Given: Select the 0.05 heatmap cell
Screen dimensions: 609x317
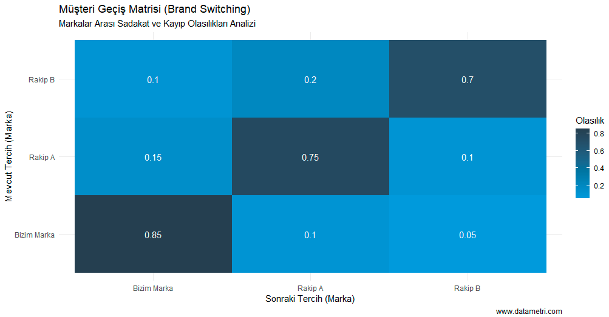Looking at the screenshot, I should (467, 235).
